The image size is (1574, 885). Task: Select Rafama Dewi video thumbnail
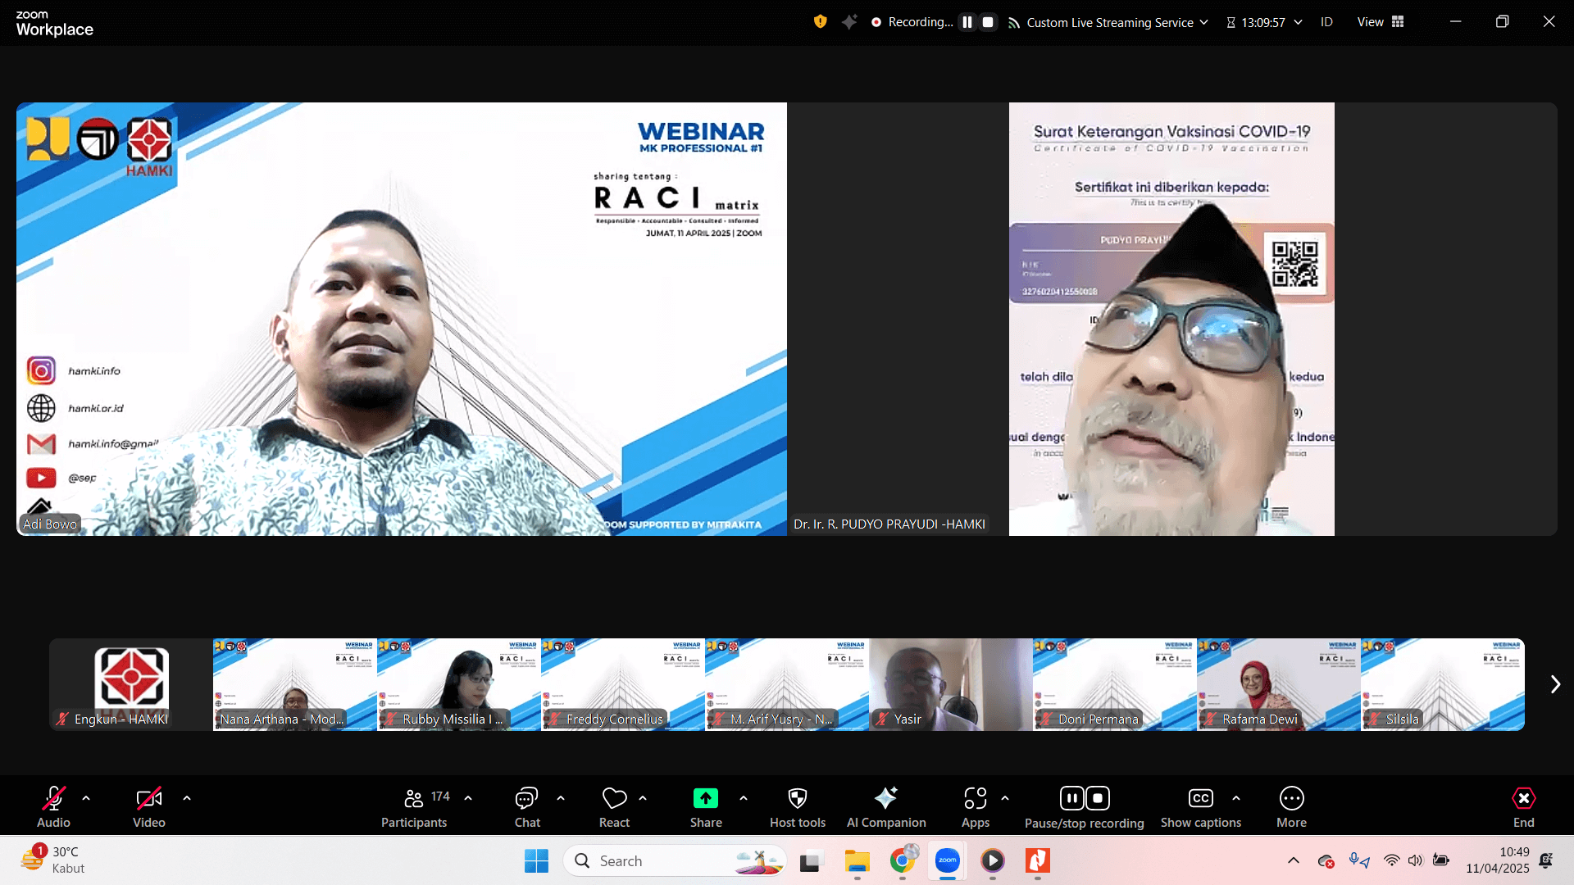[x=1278, y=684]
